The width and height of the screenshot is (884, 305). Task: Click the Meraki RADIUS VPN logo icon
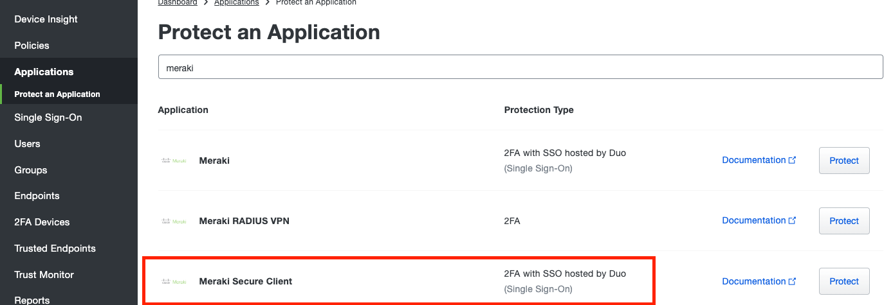pyautogui.click(x=174, y=221)
